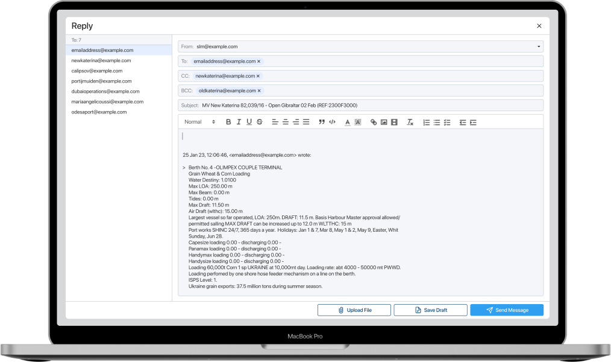The image size is (611, 362).
Task: Create a bulleted list
Action: [x=437, y=122]
